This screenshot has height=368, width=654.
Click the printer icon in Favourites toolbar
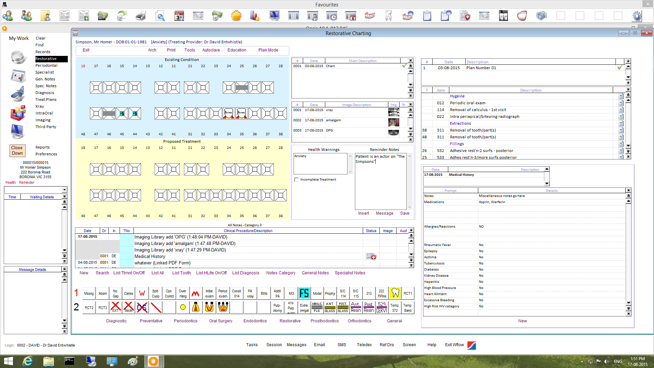click(141, 16)
